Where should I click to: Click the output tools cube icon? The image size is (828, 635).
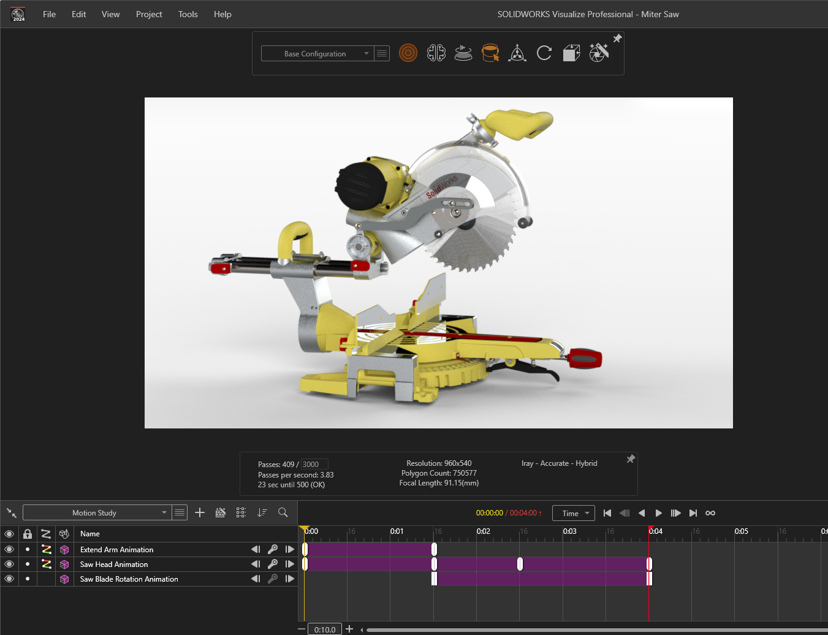click(571, 53)
